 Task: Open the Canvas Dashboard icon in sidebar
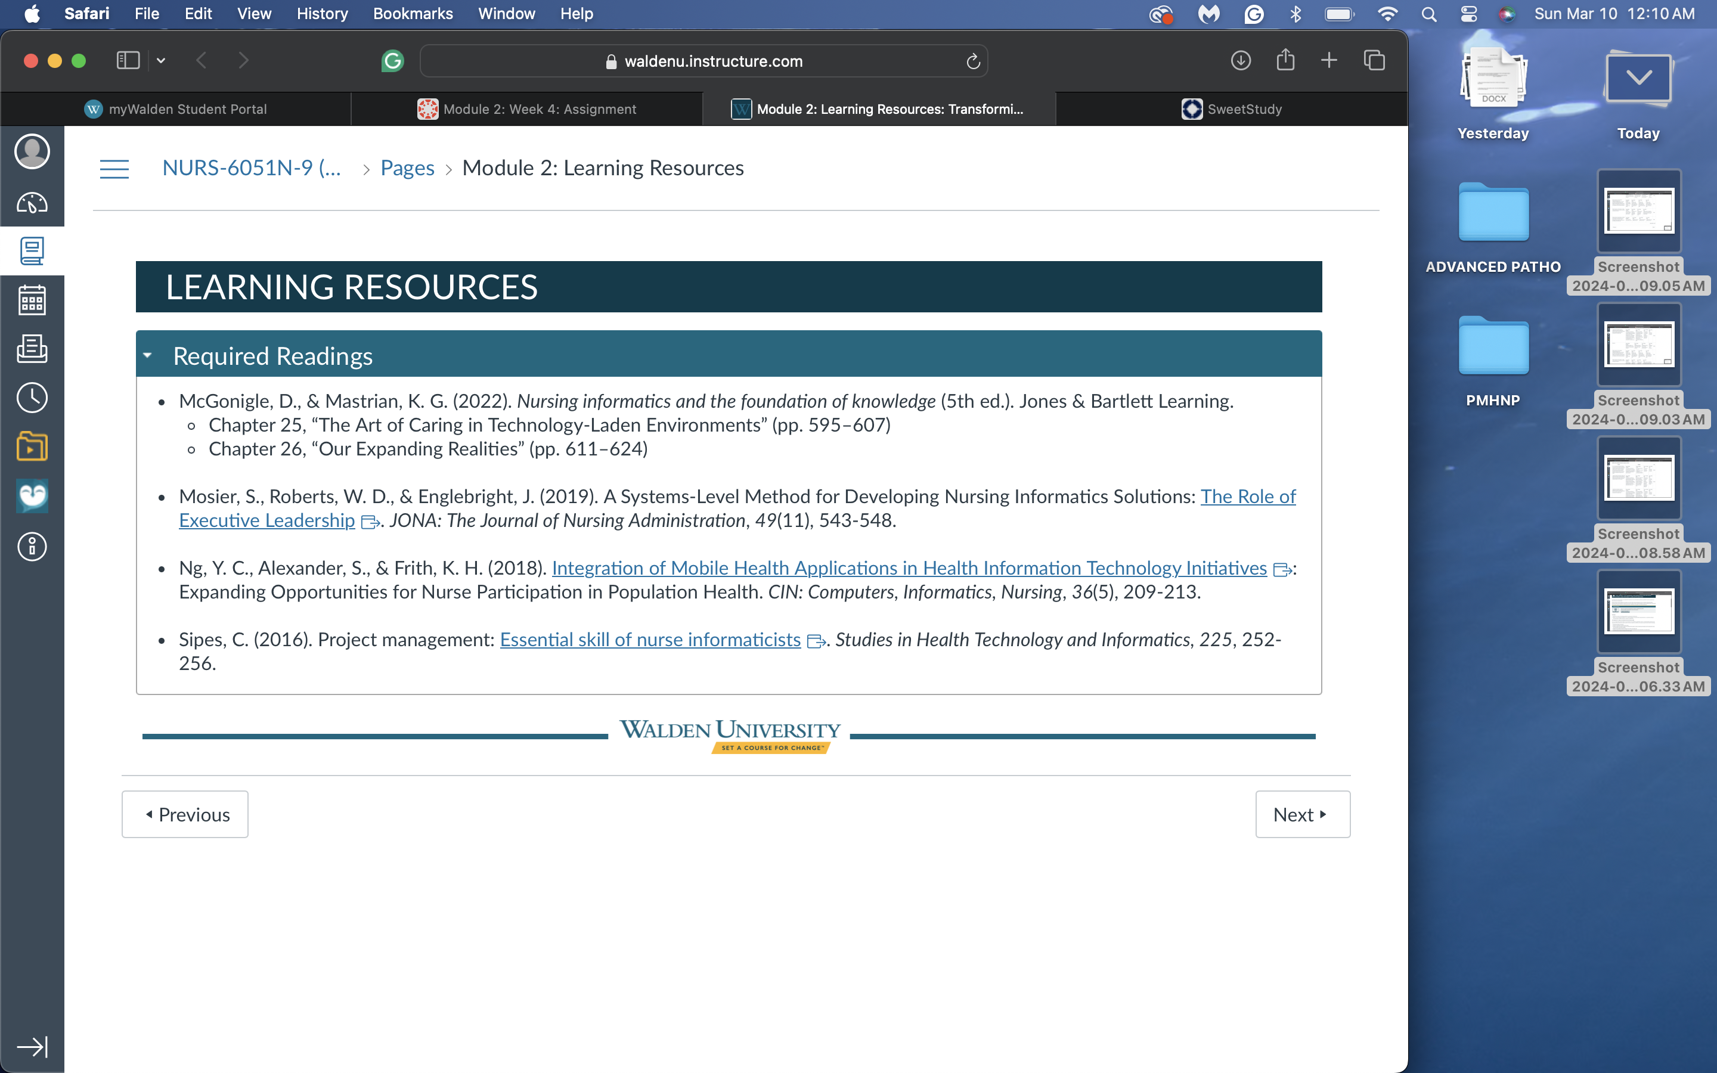click(x=32, y=202)
